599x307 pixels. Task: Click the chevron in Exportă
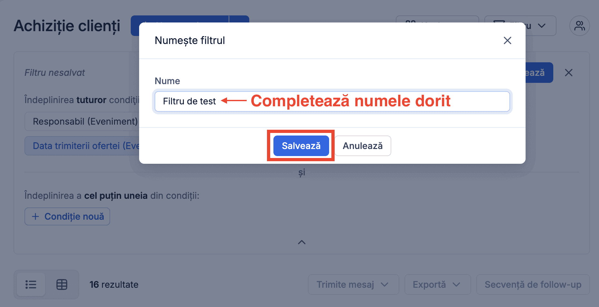[456, 285]
